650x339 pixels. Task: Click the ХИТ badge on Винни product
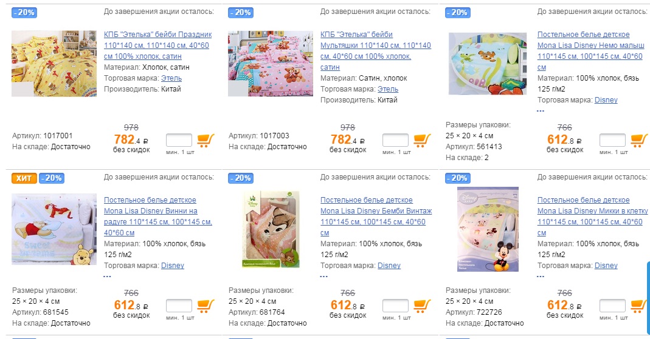[24, 178]
